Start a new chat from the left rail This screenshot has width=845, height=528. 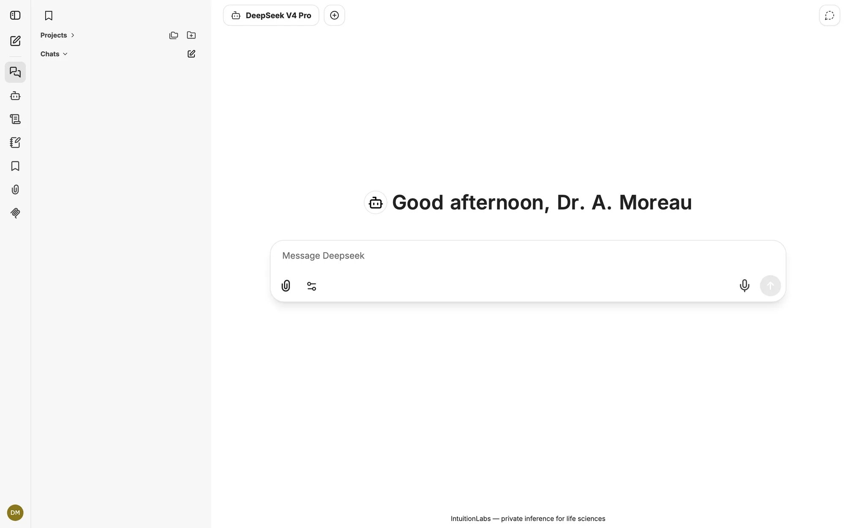click(x=15, y=41)
